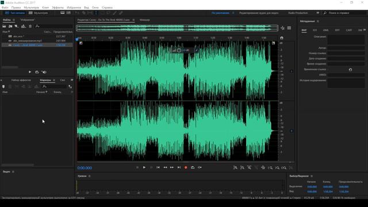The image size is (368, 207).
Task: Open file icon in Files panel
Action: 4,26
